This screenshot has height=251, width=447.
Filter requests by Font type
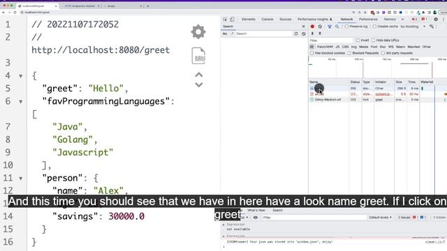pos(374,47)
